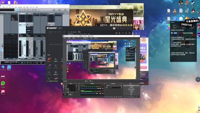Select the Bend tool in Studio One toolbar
The image size is (200, 113).
pos(33,10)
